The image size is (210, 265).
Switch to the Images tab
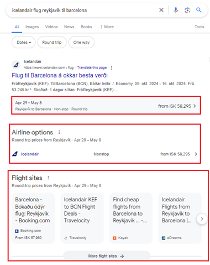(x=32, y=27)
